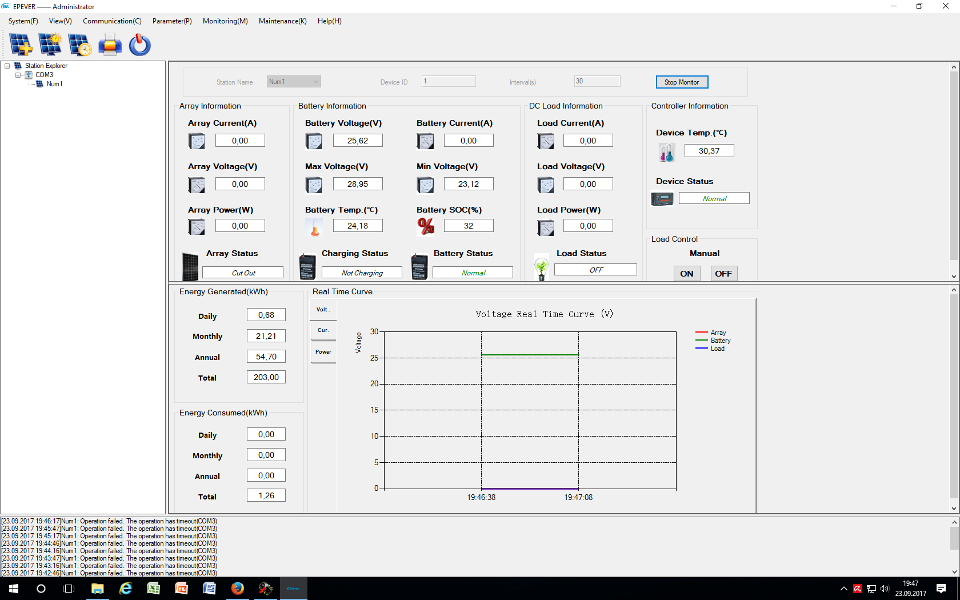
Task: Click the printer icon in toolbar
Action: point(110,45)
